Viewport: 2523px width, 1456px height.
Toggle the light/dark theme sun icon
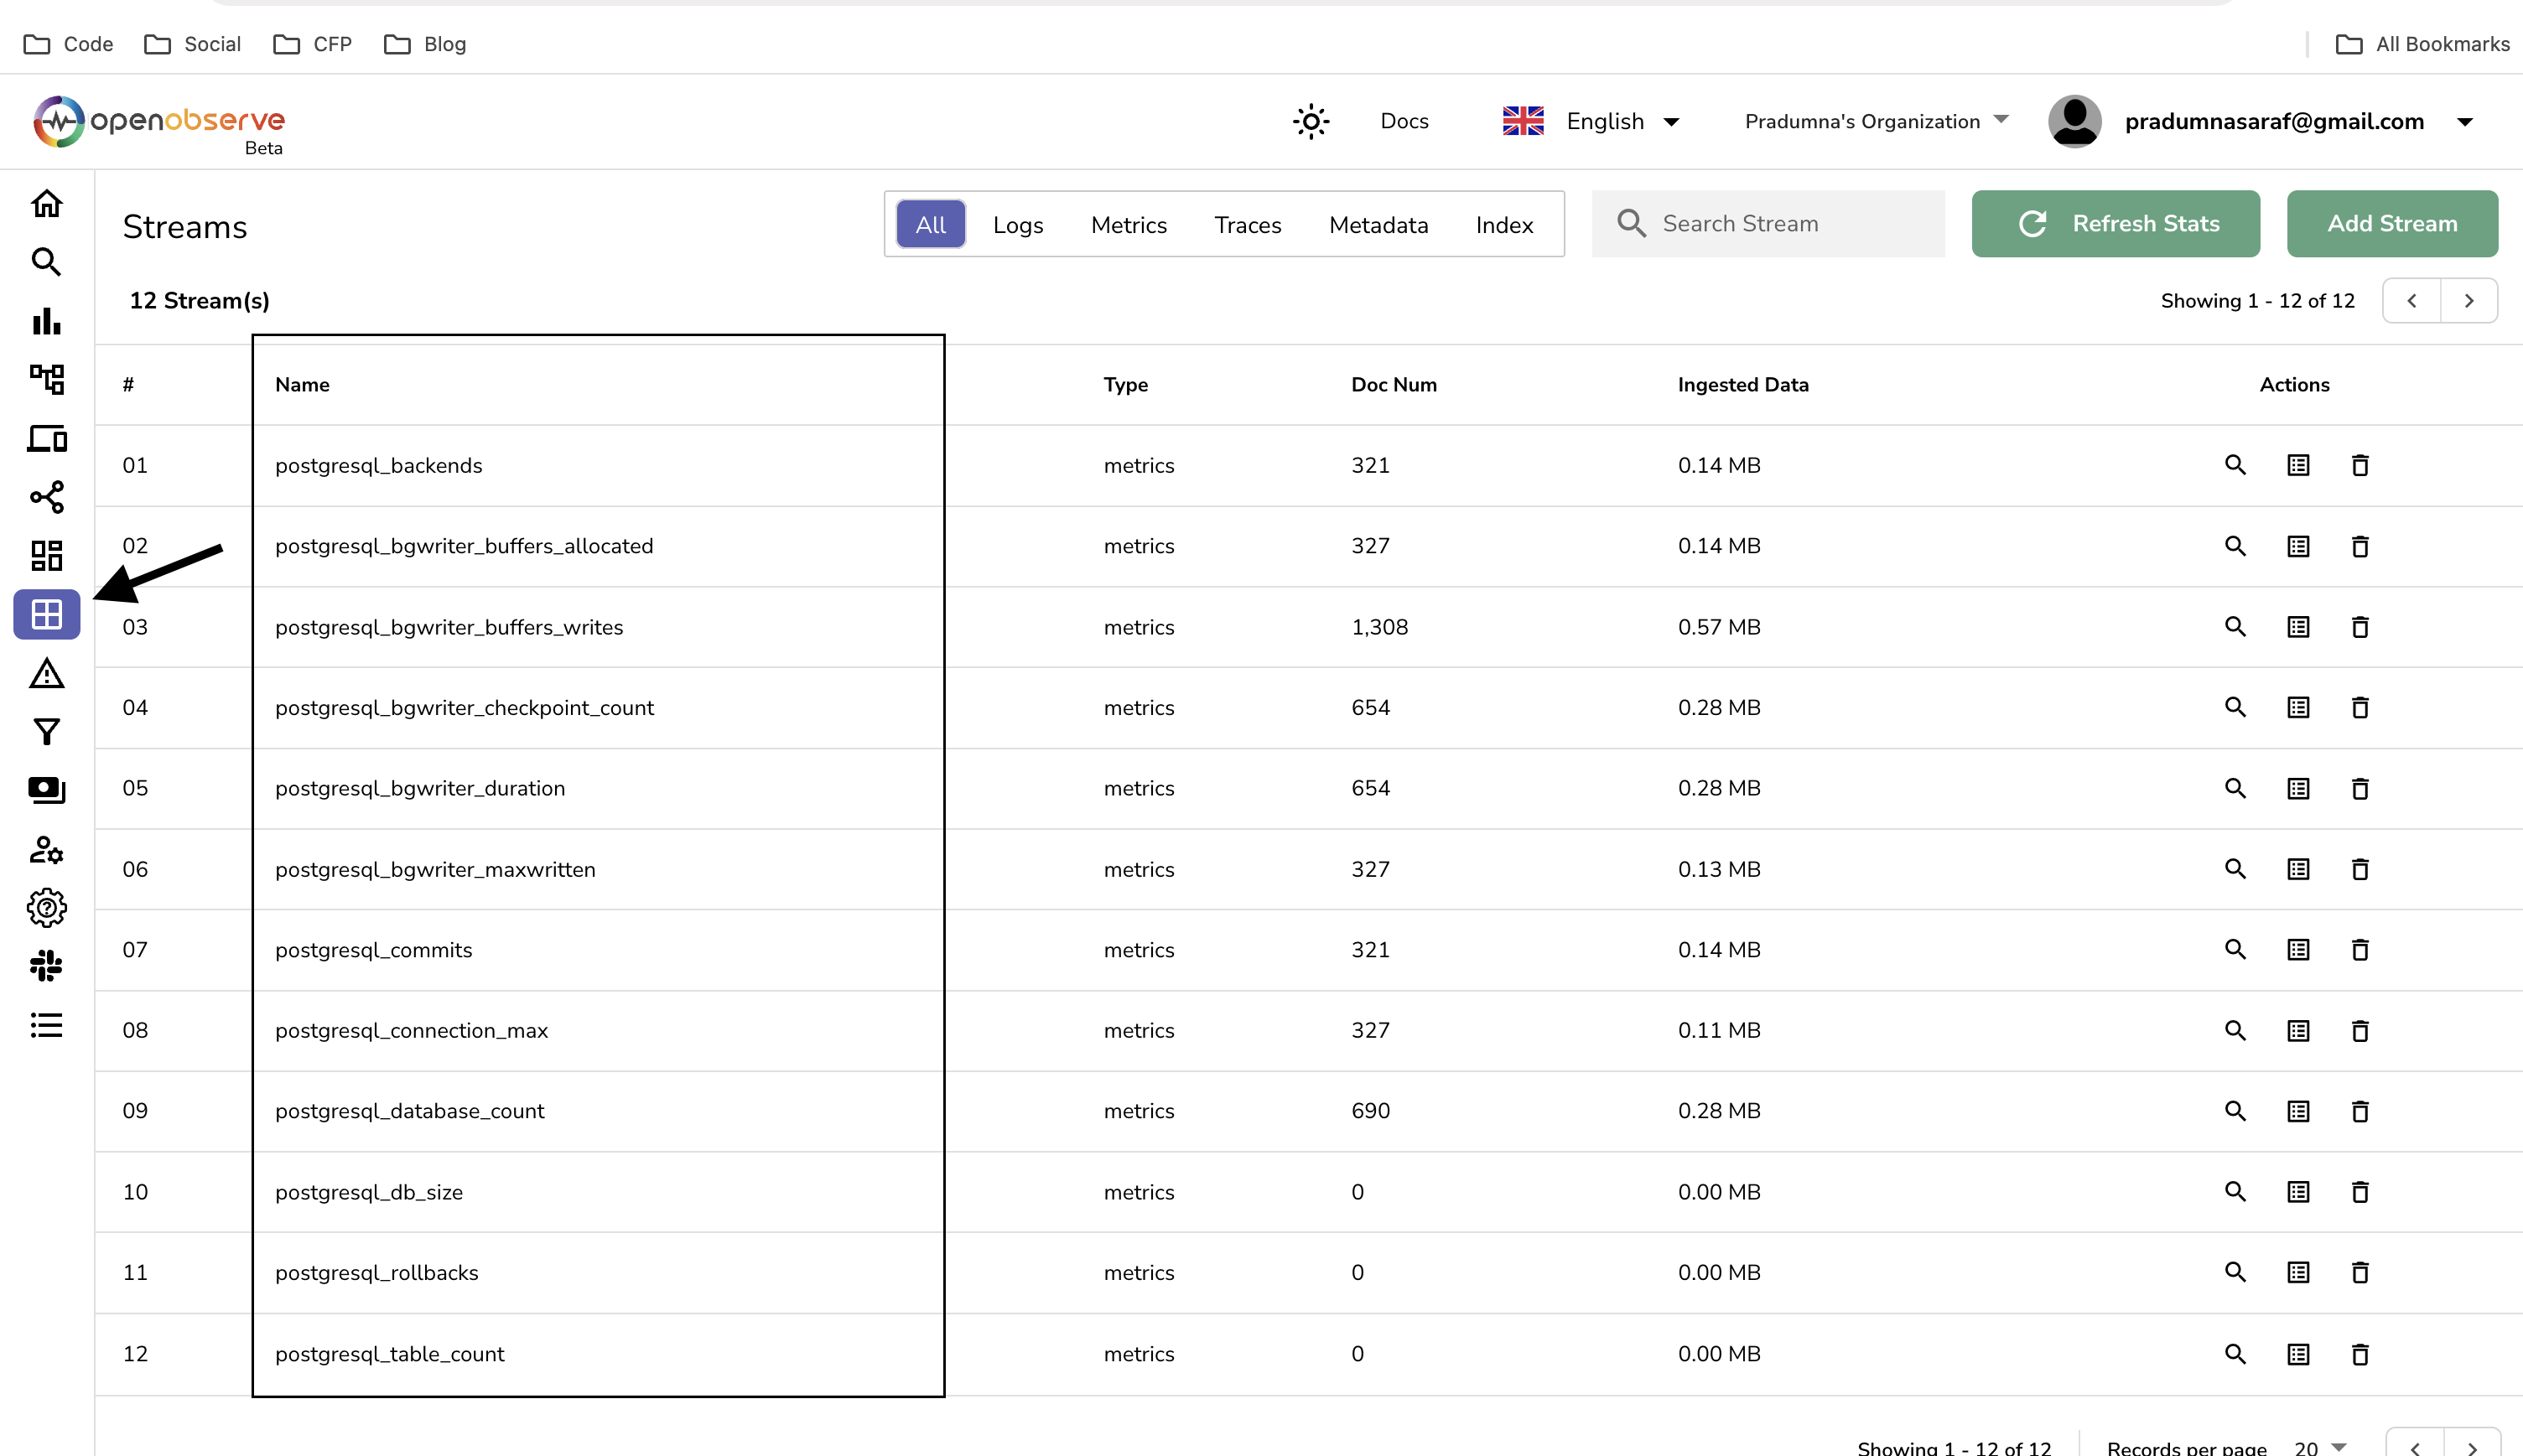pos(1310,122)
